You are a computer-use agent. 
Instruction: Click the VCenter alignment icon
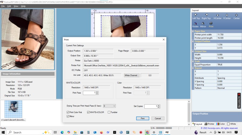click(227, 15)
